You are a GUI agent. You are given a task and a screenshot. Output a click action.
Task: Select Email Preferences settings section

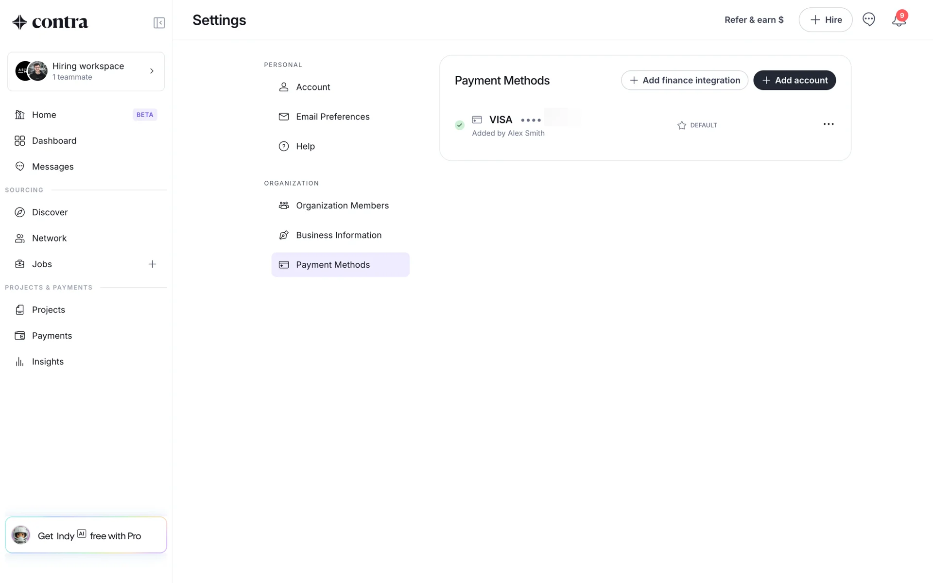pyautogui.click(x=333, y=117)
